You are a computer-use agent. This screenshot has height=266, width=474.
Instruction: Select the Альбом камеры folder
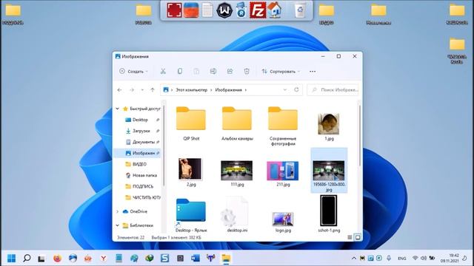click(x=237, y=123)
